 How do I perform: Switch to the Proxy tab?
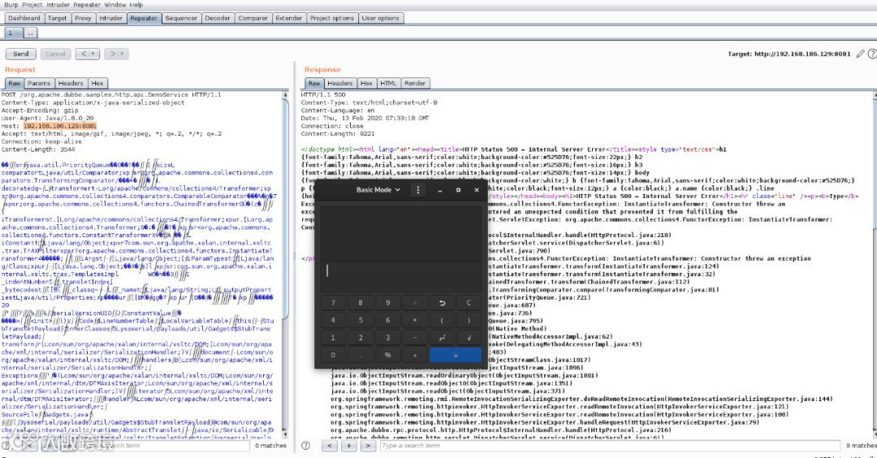coord(83,18)
